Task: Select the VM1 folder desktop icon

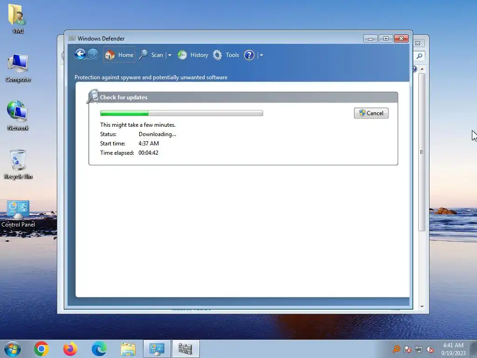Action: pos(18,18)
